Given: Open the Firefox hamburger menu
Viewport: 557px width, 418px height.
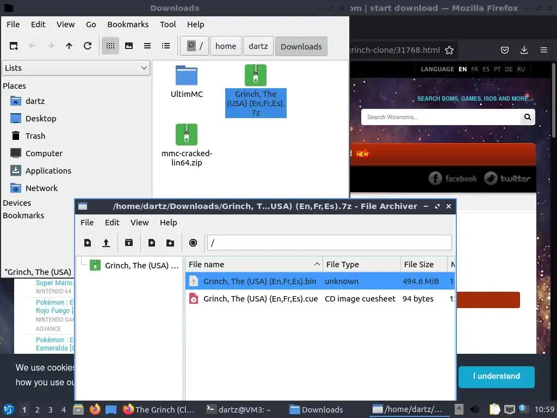Looking at the screenshot, I should 544,50.
